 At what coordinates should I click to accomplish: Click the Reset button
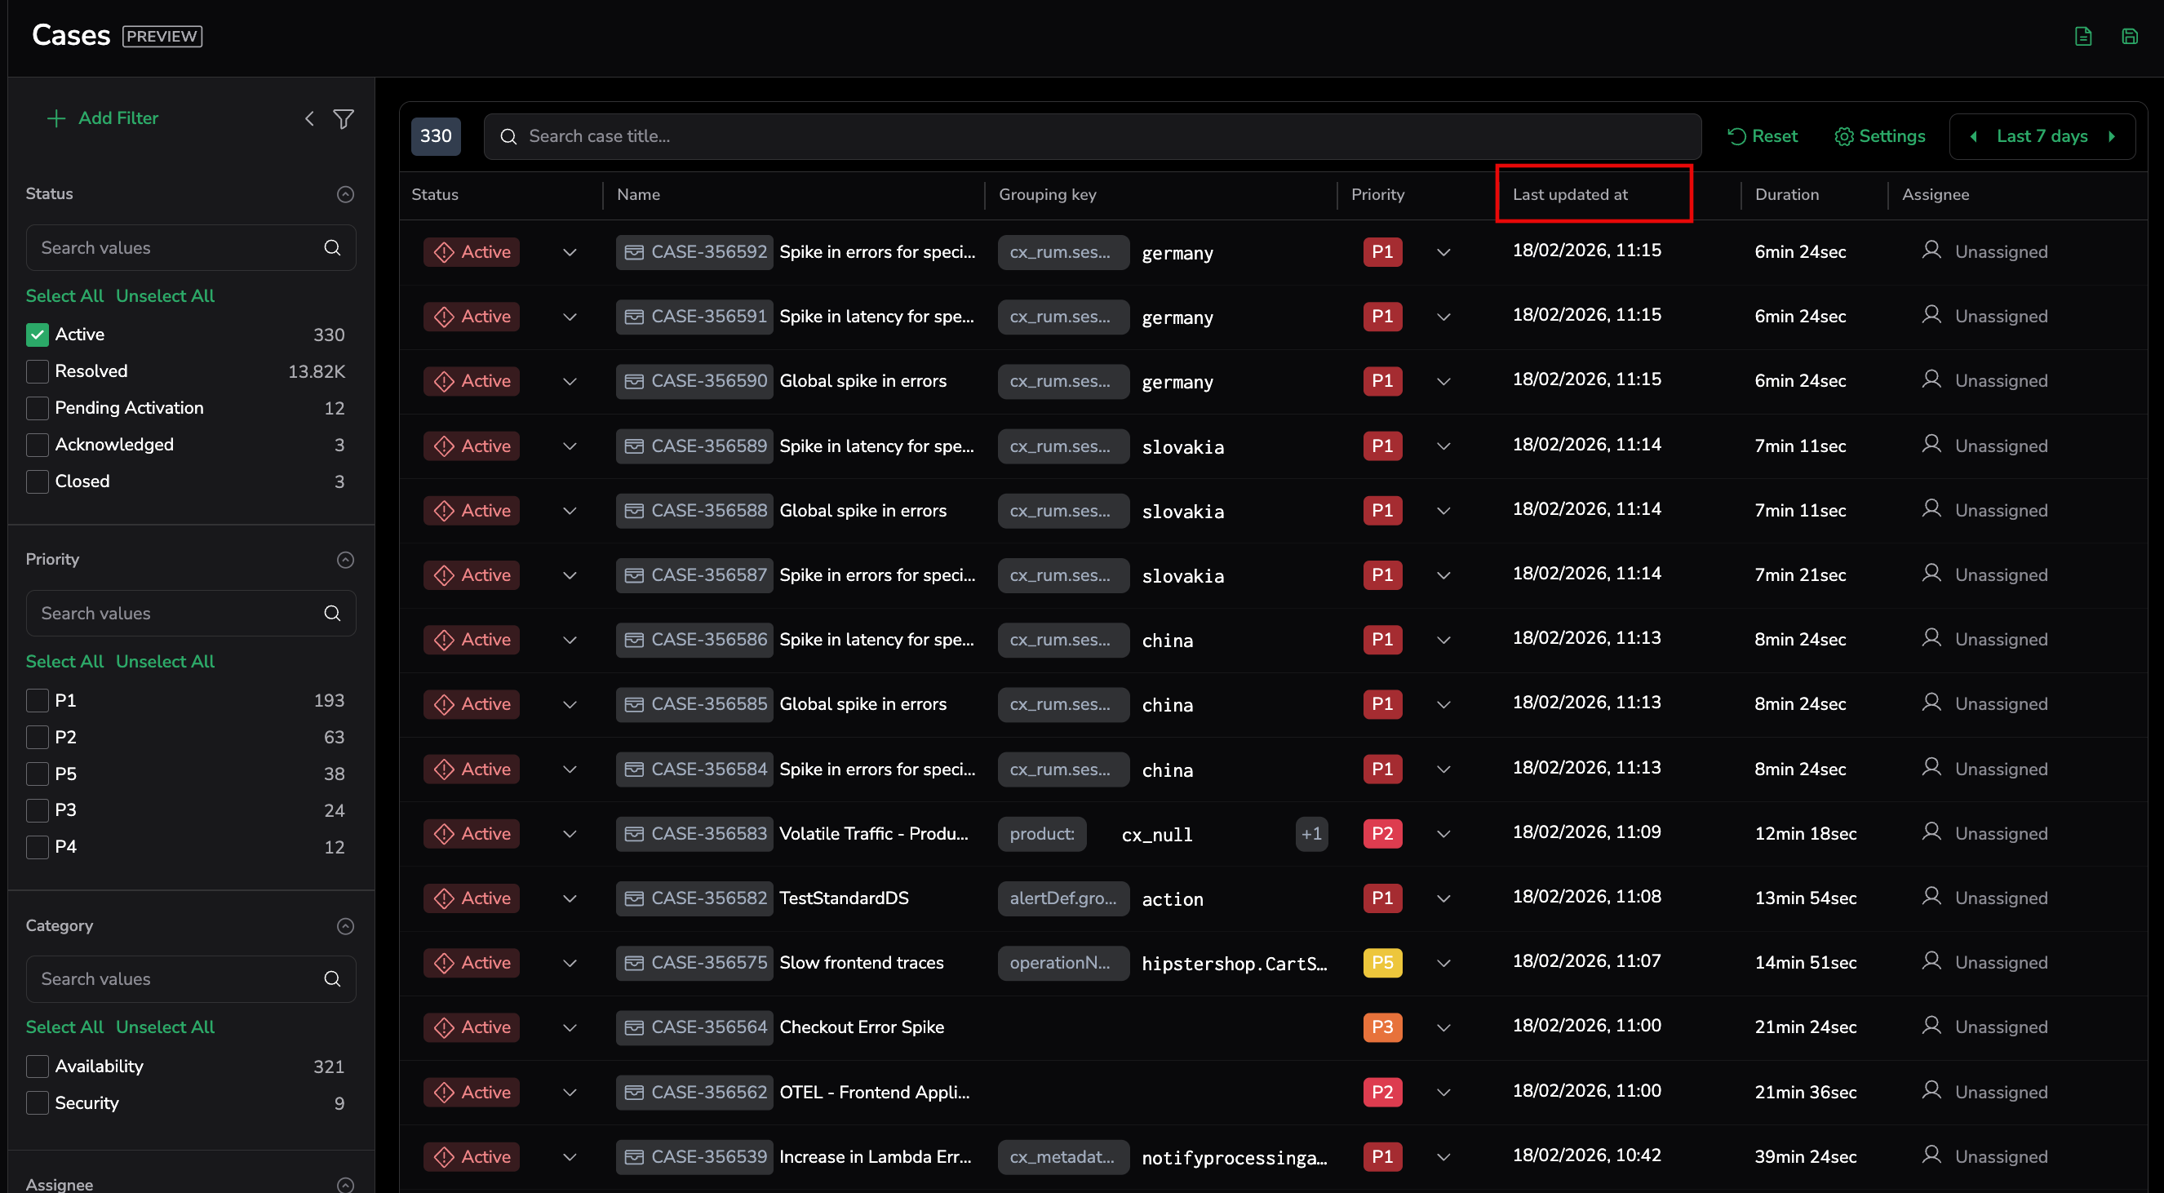pyautogui.click(x=1762, y=136)
